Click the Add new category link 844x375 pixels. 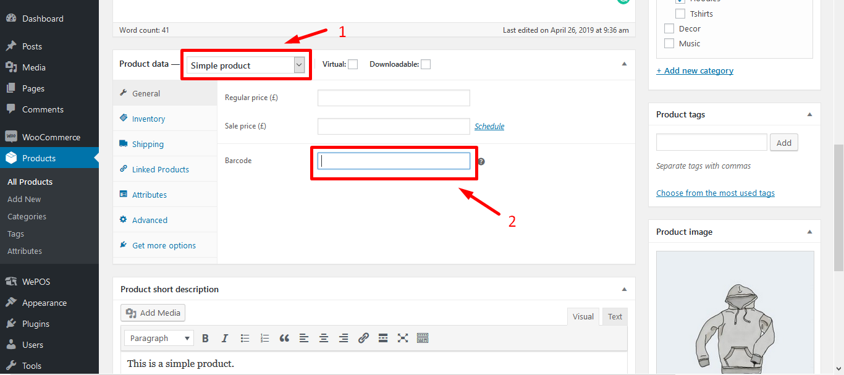coord(694,70)
